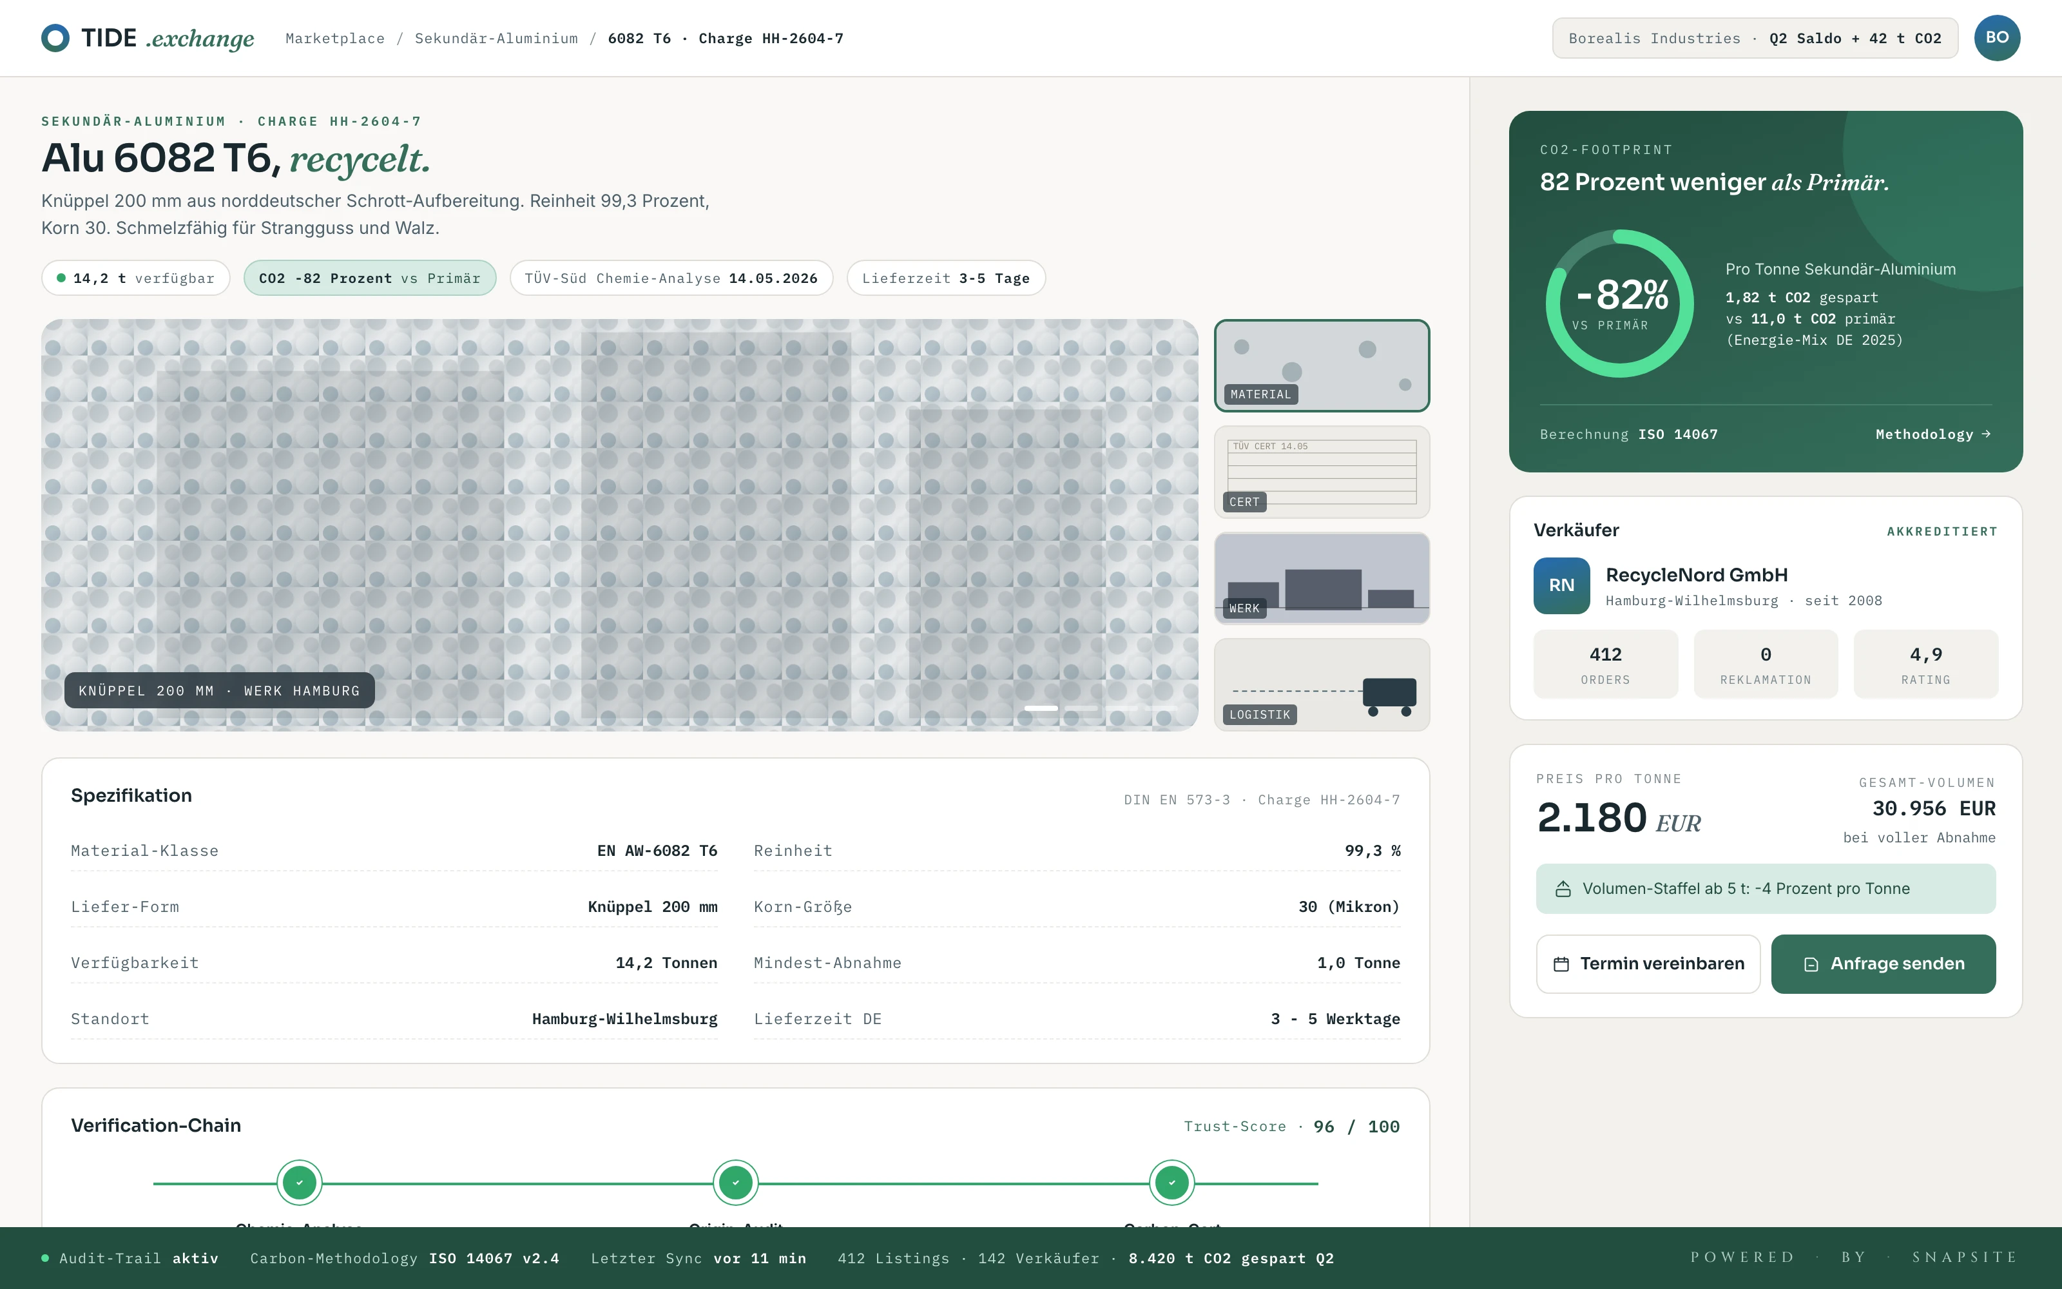The height and width of the screenshot is (1289, 2062).
Task: Click the 0 REKLAMATION stat tile
Action: (x=1766, y=664)
